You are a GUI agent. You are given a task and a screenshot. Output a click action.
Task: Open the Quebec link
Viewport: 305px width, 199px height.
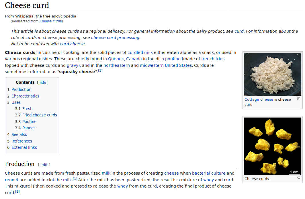click(x=116, y=59)
